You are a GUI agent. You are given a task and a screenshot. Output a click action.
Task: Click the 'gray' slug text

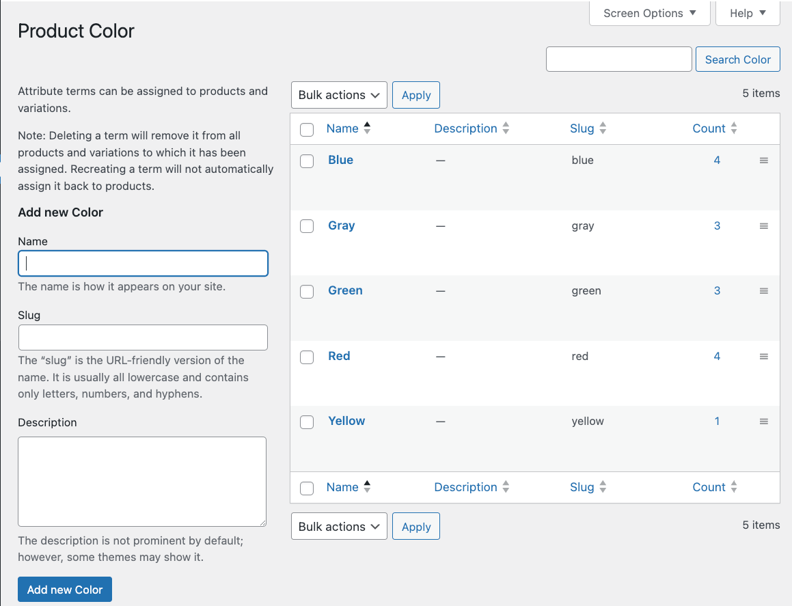pos(583,226)
